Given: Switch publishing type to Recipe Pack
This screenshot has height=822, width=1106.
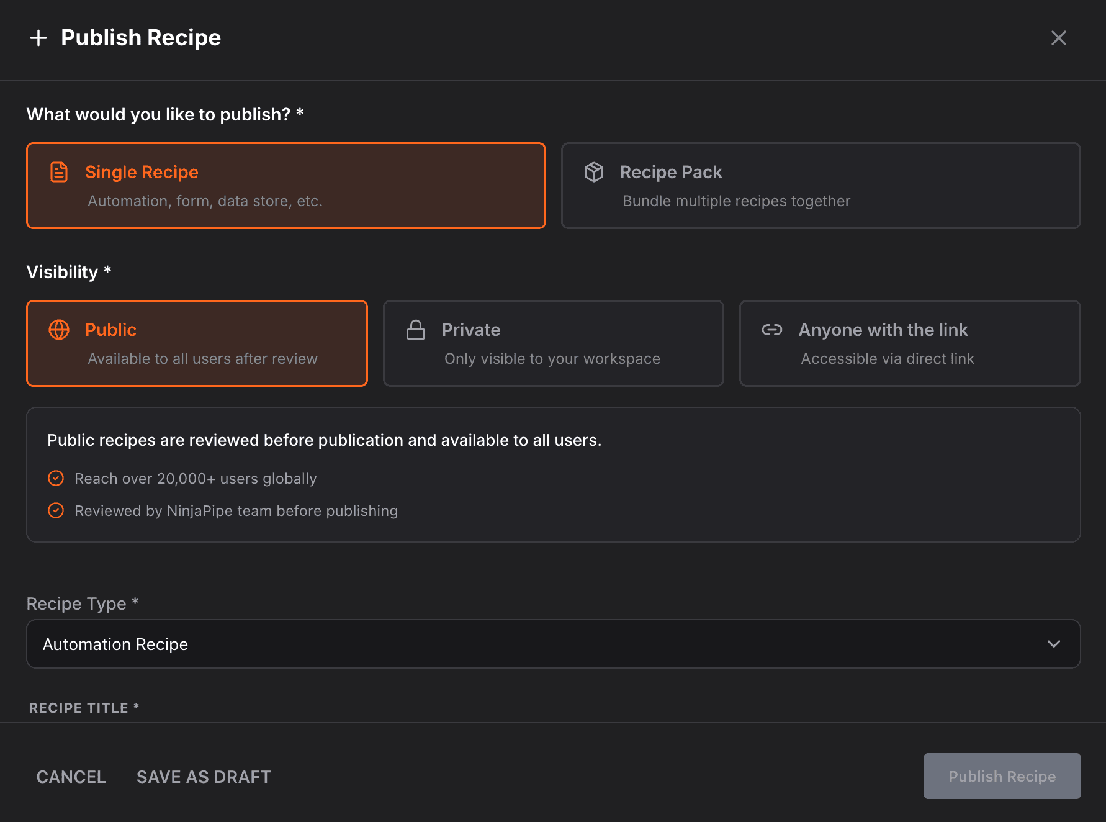Looking at the screenshot, I should tap(821, 185).
